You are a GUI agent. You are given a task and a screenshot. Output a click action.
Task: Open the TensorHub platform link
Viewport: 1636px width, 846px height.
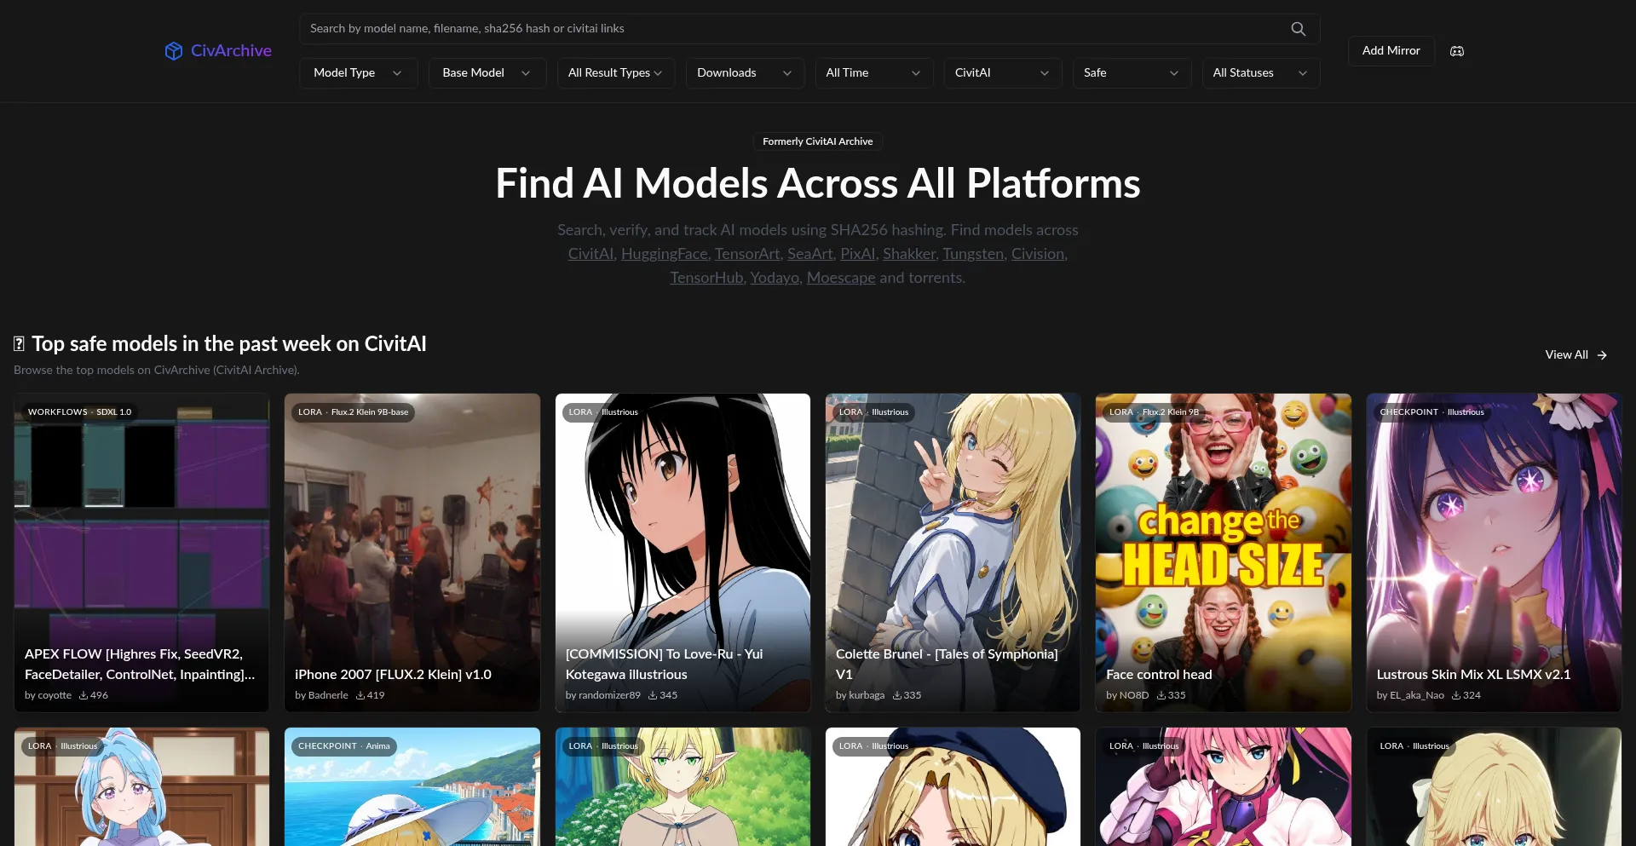point(706,278)
